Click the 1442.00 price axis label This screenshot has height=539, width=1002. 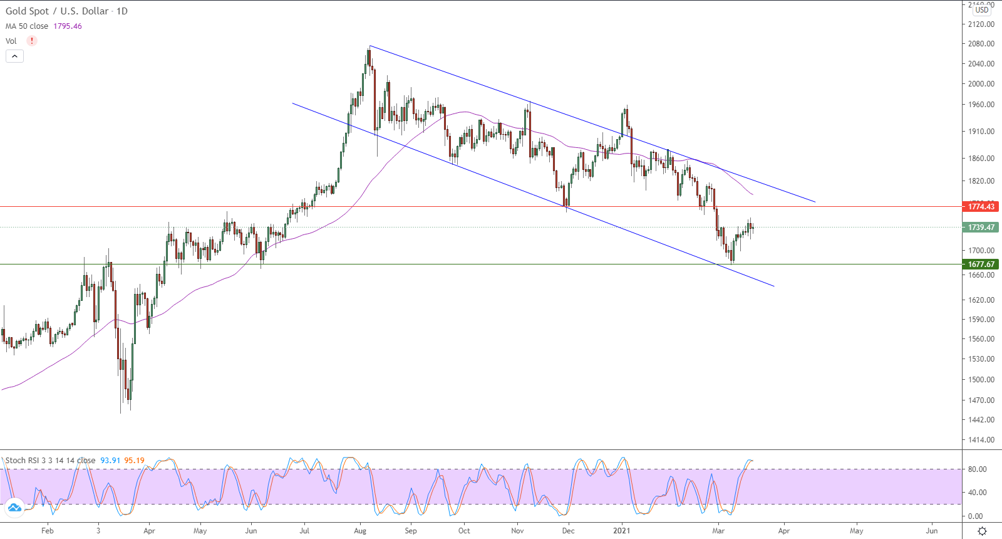coord(981,420)
